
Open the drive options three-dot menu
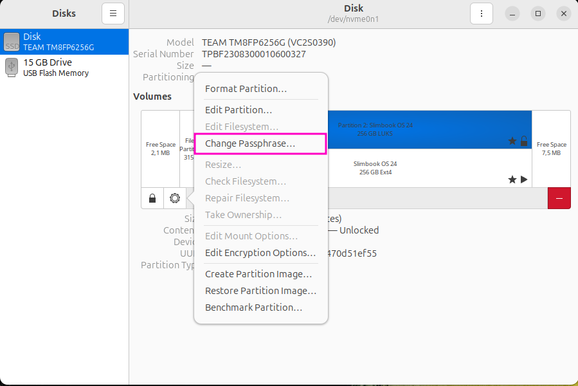(x=482, y=13)
